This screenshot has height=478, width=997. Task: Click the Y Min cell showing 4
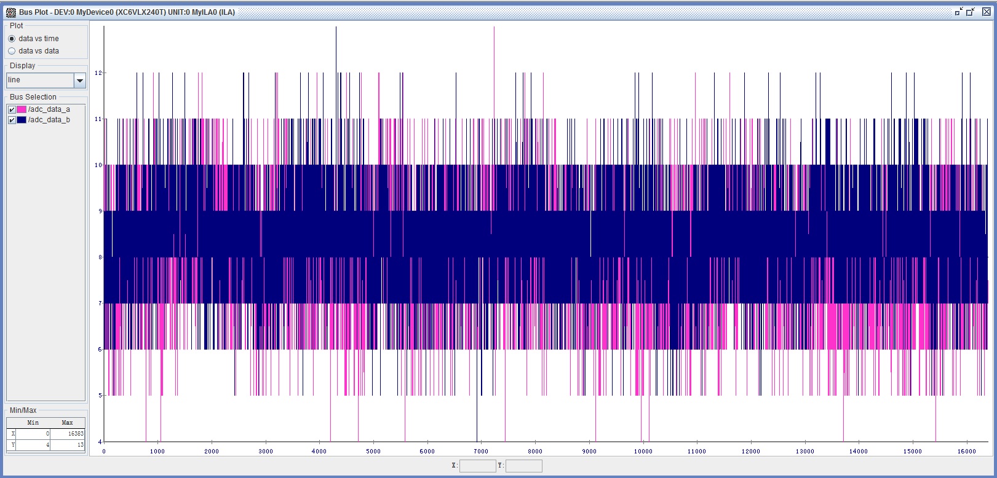click(x=33, y=444)
